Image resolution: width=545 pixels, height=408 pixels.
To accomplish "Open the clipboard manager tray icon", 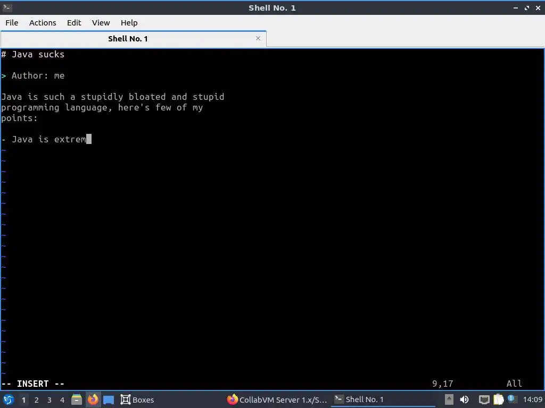I will pyautogui.click(x=498, y=399).
